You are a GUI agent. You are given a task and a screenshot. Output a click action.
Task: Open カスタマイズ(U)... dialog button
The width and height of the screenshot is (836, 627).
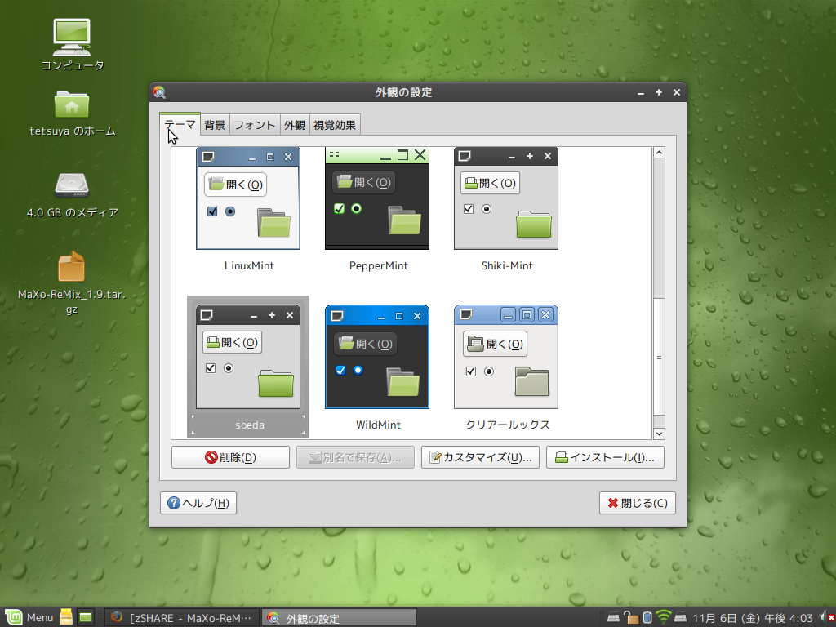480,457
